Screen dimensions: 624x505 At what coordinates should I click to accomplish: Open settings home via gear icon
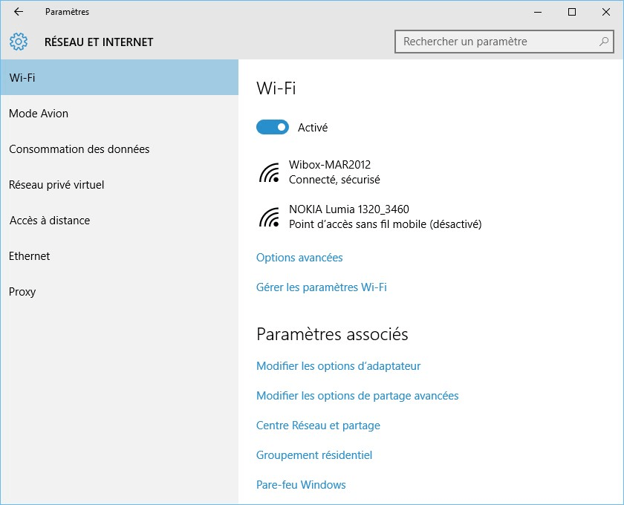(19, 42)
